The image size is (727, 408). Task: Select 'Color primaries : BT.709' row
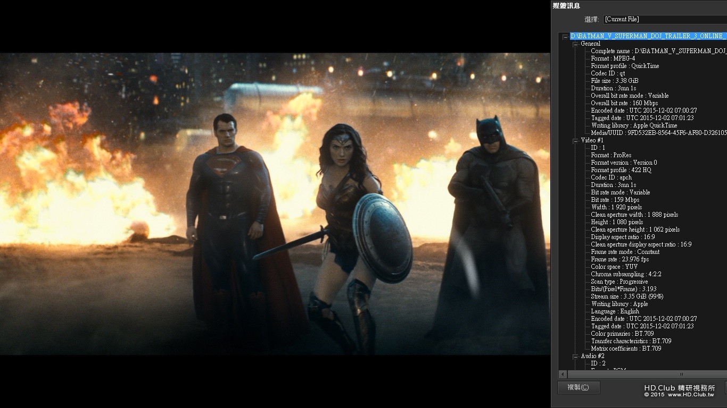tap(623, 334)
